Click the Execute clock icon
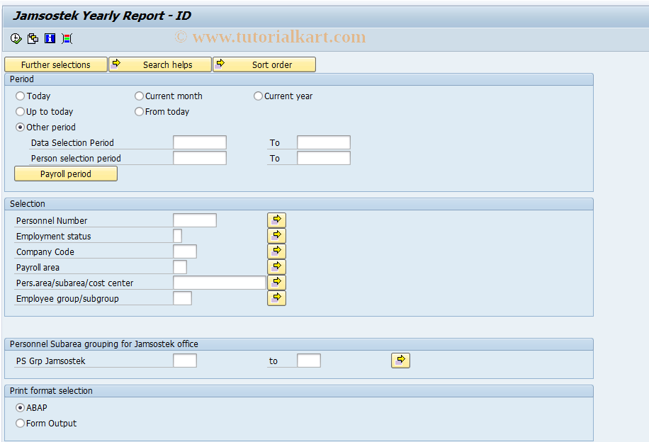 (x=16, y=38)
